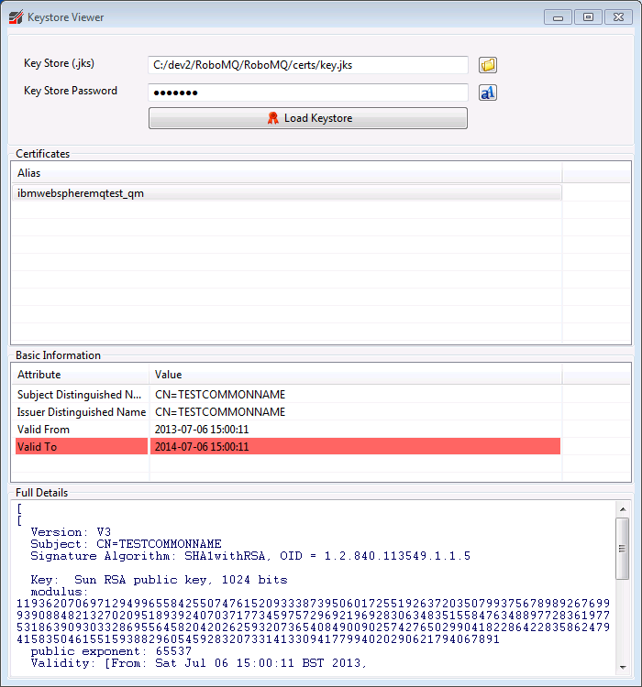Click the browse folder icon for keystore file
This screenshot has width=642, height=687.
(x=488, y=65)
